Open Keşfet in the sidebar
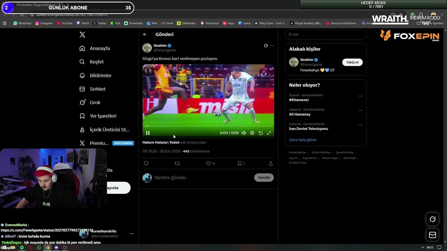447x251 pixels. [91, 62]
